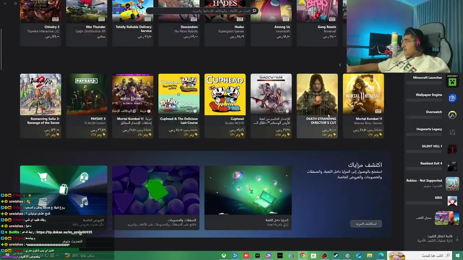Open SILENT HILL f icon in sidebar

pyautogui.click(x=452, y=149)
